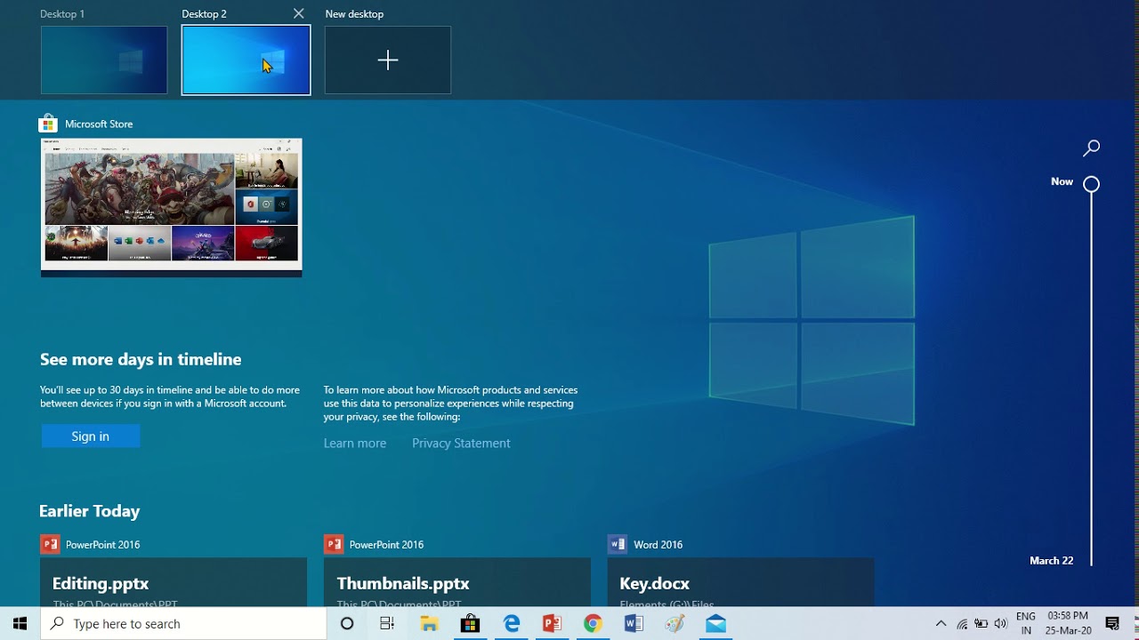Image resolution: width=1139 pixels, height=640 pixels.
Task: Jump to March 22 on the timeline
Action: (1052, 560)
